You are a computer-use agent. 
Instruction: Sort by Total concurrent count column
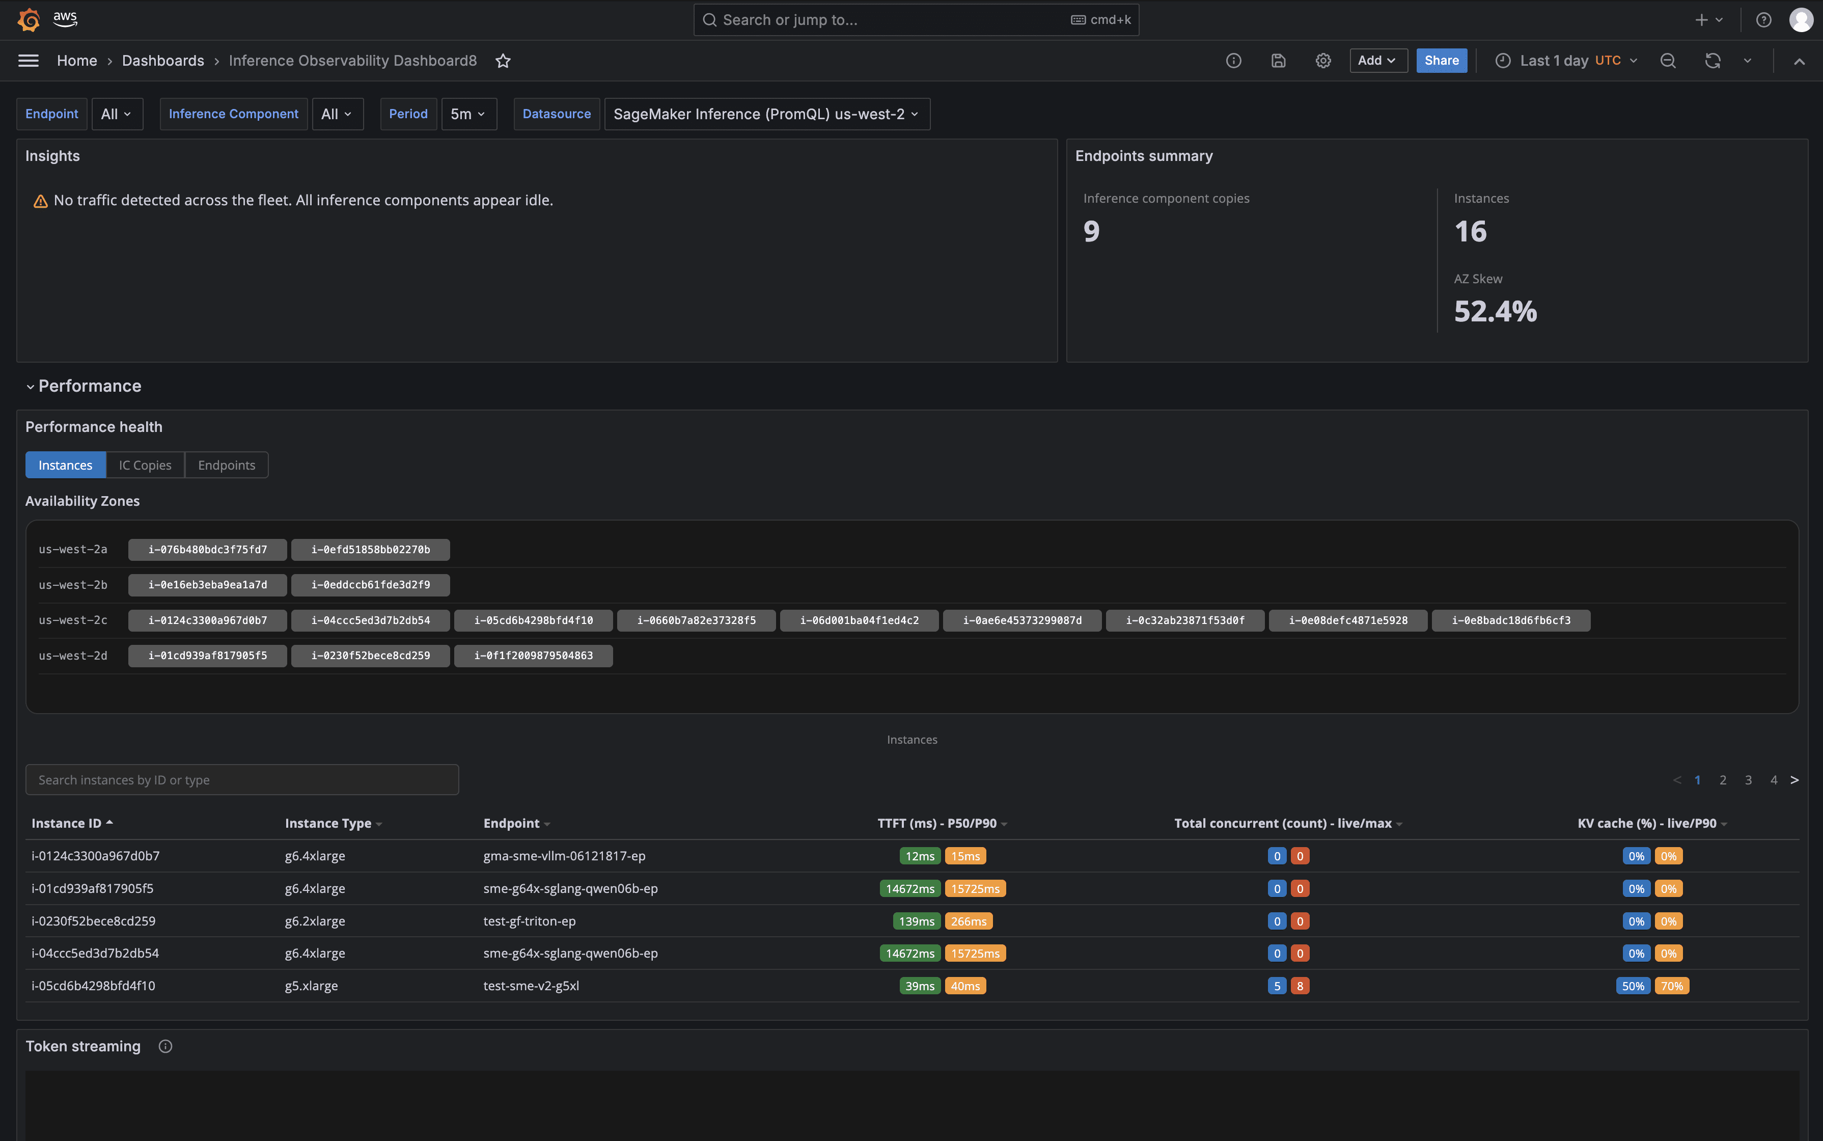[x=1288, y=823]
